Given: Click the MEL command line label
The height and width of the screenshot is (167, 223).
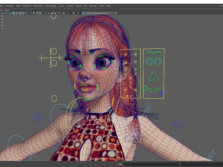Looking at the screenshot, I should [x=120, y=164].
